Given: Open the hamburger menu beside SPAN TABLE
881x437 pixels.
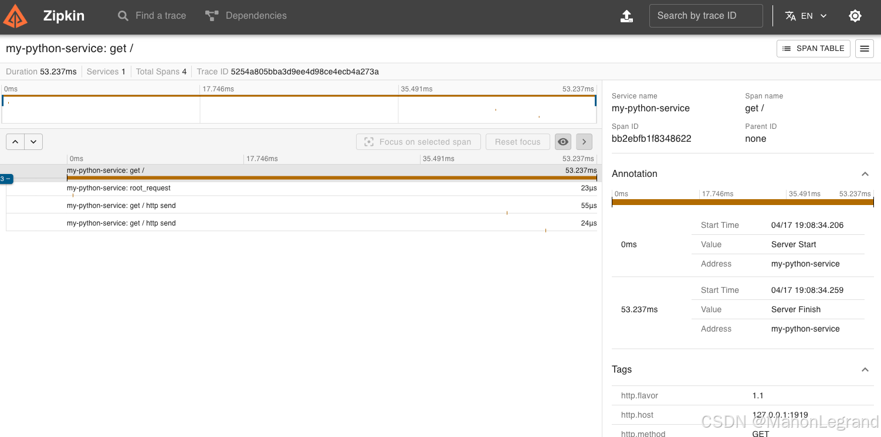Looking at the screenshot, I should click(x=865, y=49).
